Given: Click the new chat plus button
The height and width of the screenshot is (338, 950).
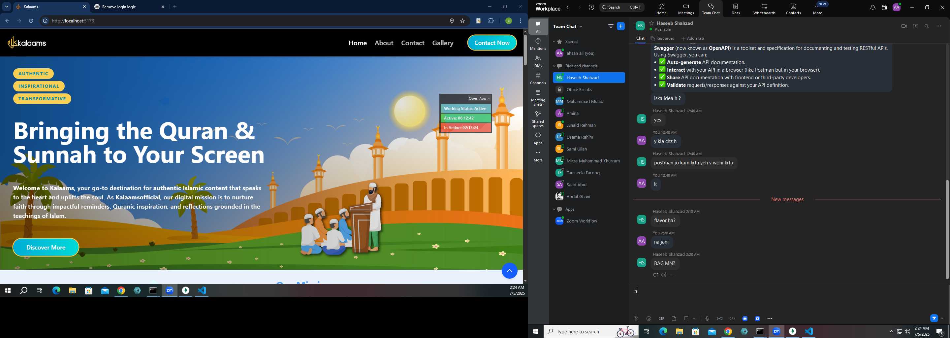Looking at the screenshot, I should click(x=621, y=26).
